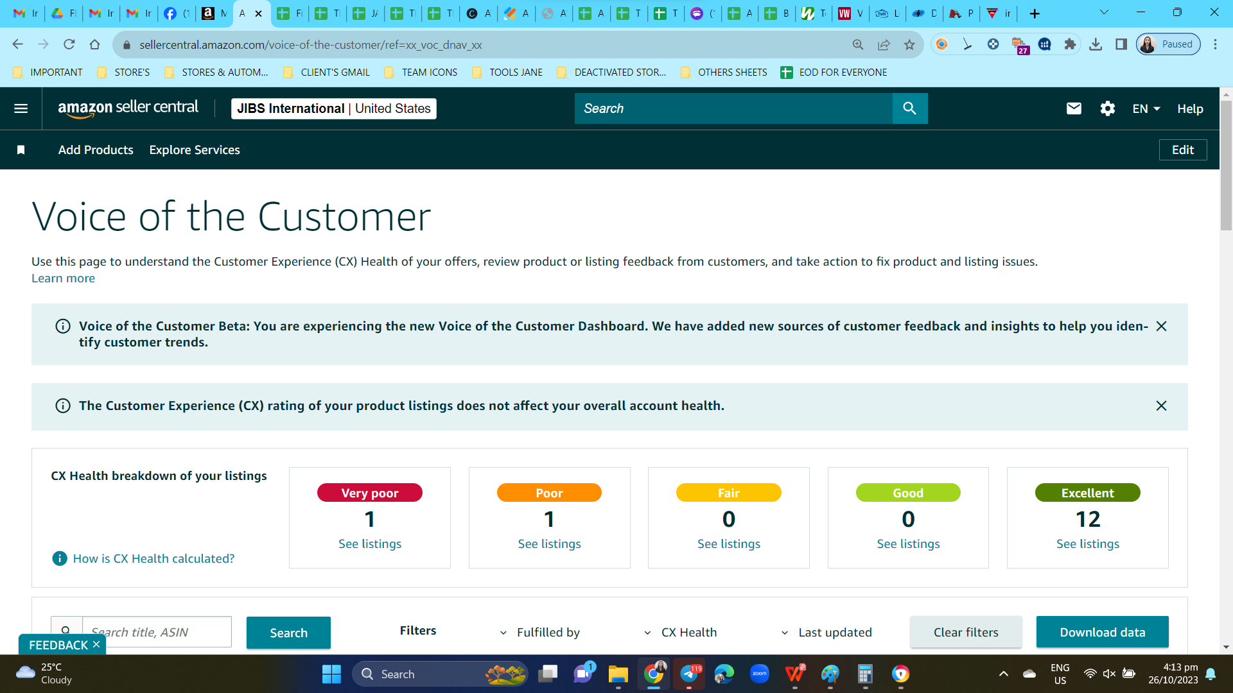Open the mail messages icon
The height and width of the screenshot is (693, 1233).
(1074, 108)
